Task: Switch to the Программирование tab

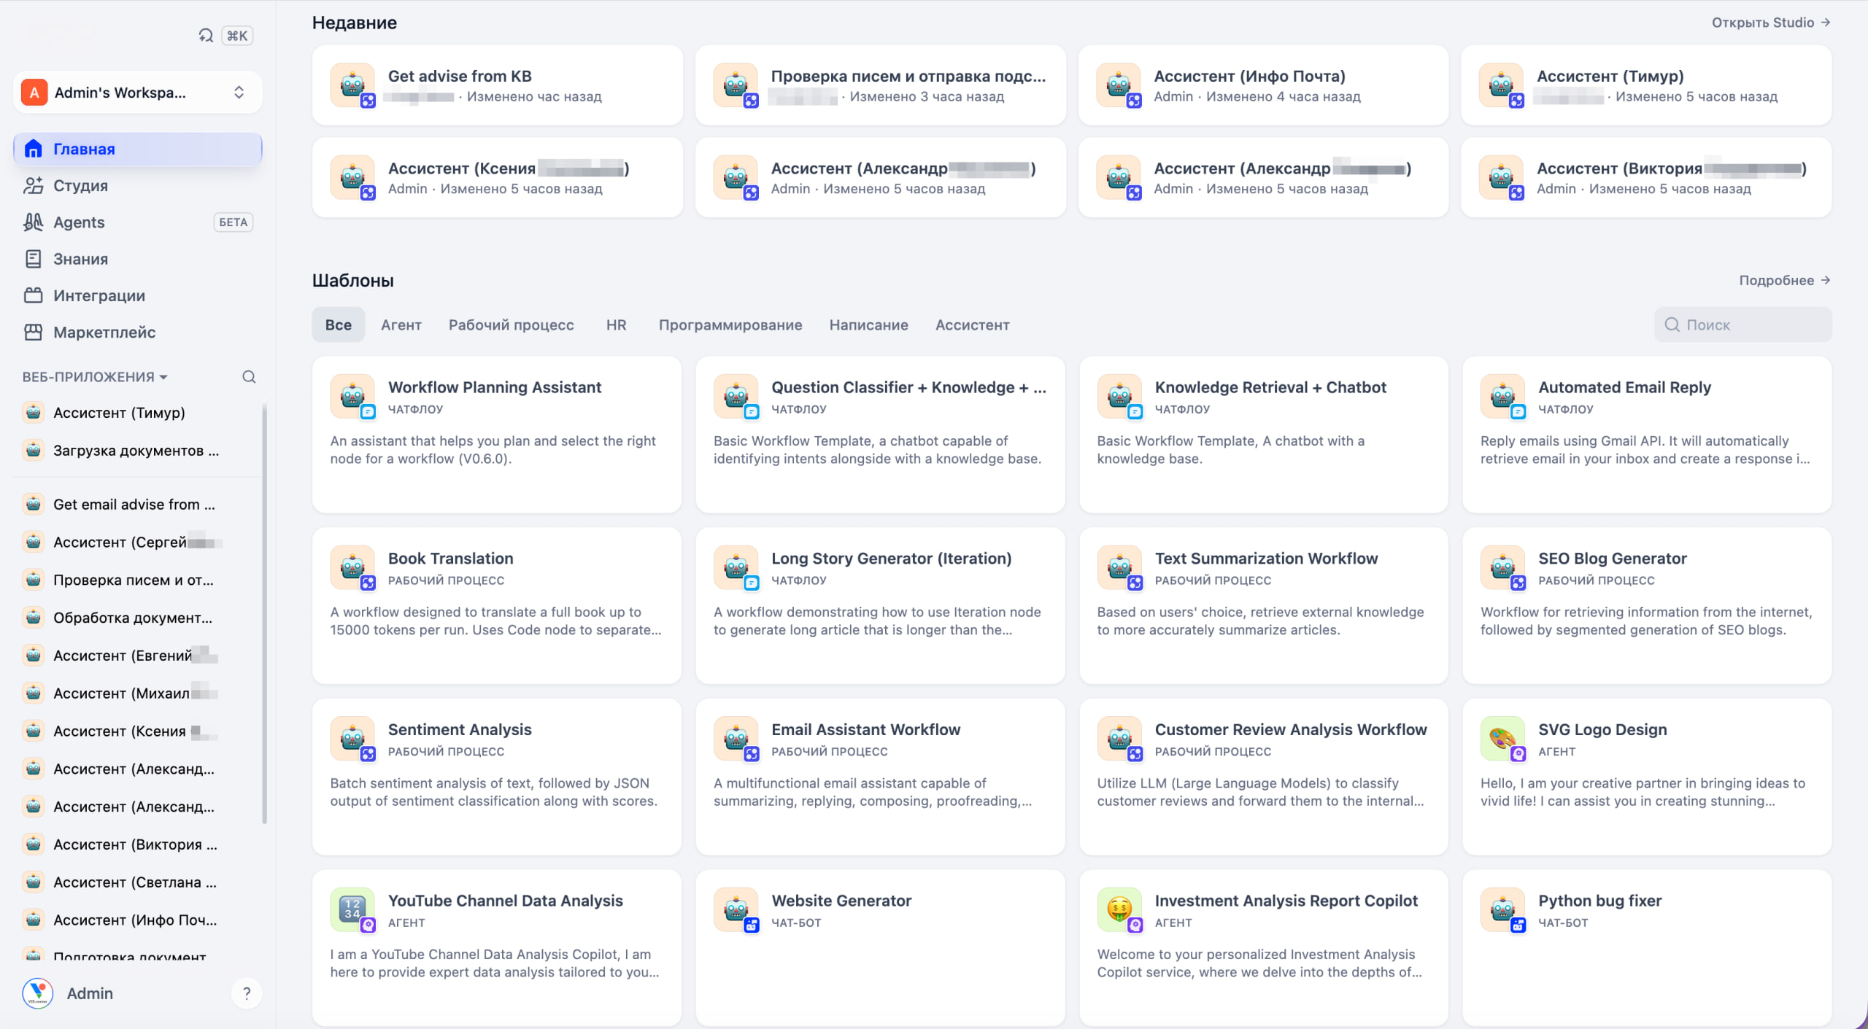Action: 730,325
